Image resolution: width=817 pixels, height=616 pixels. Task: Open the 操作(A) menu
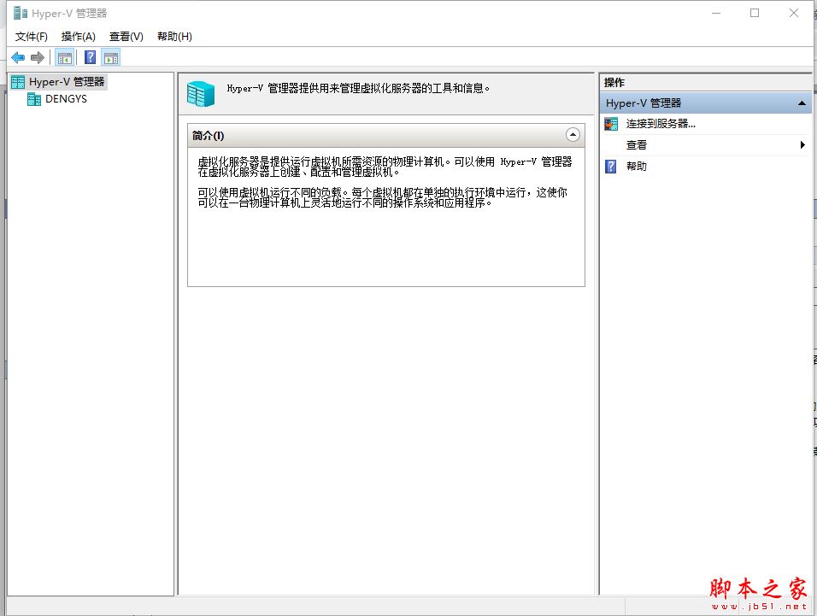point(79,37)
